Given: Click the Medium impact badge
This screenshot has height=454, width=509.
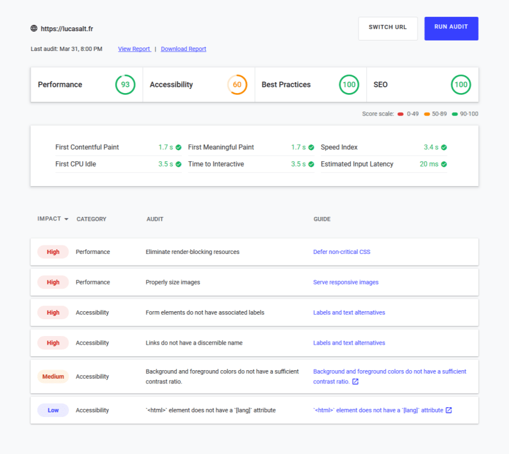Looking at the screenshot, I should pyautogui.click(x=53, y=377).
